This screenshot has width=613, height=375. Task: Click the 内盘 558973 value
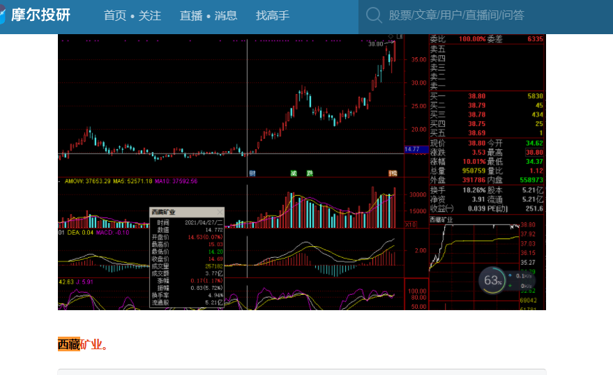click(531, 180)
